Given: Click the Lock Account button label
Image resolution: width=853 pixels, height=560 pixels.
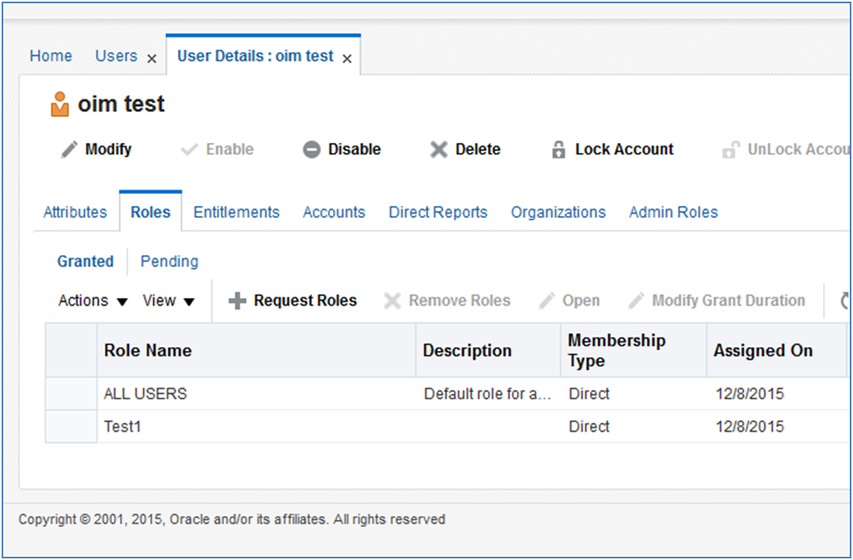Looking at the screenshot, I should click(625, 149).
